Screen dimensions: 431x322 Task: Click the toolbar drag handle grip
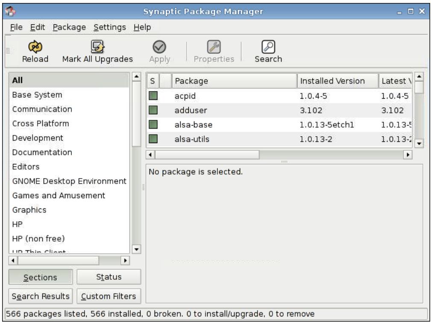point(8,51)
